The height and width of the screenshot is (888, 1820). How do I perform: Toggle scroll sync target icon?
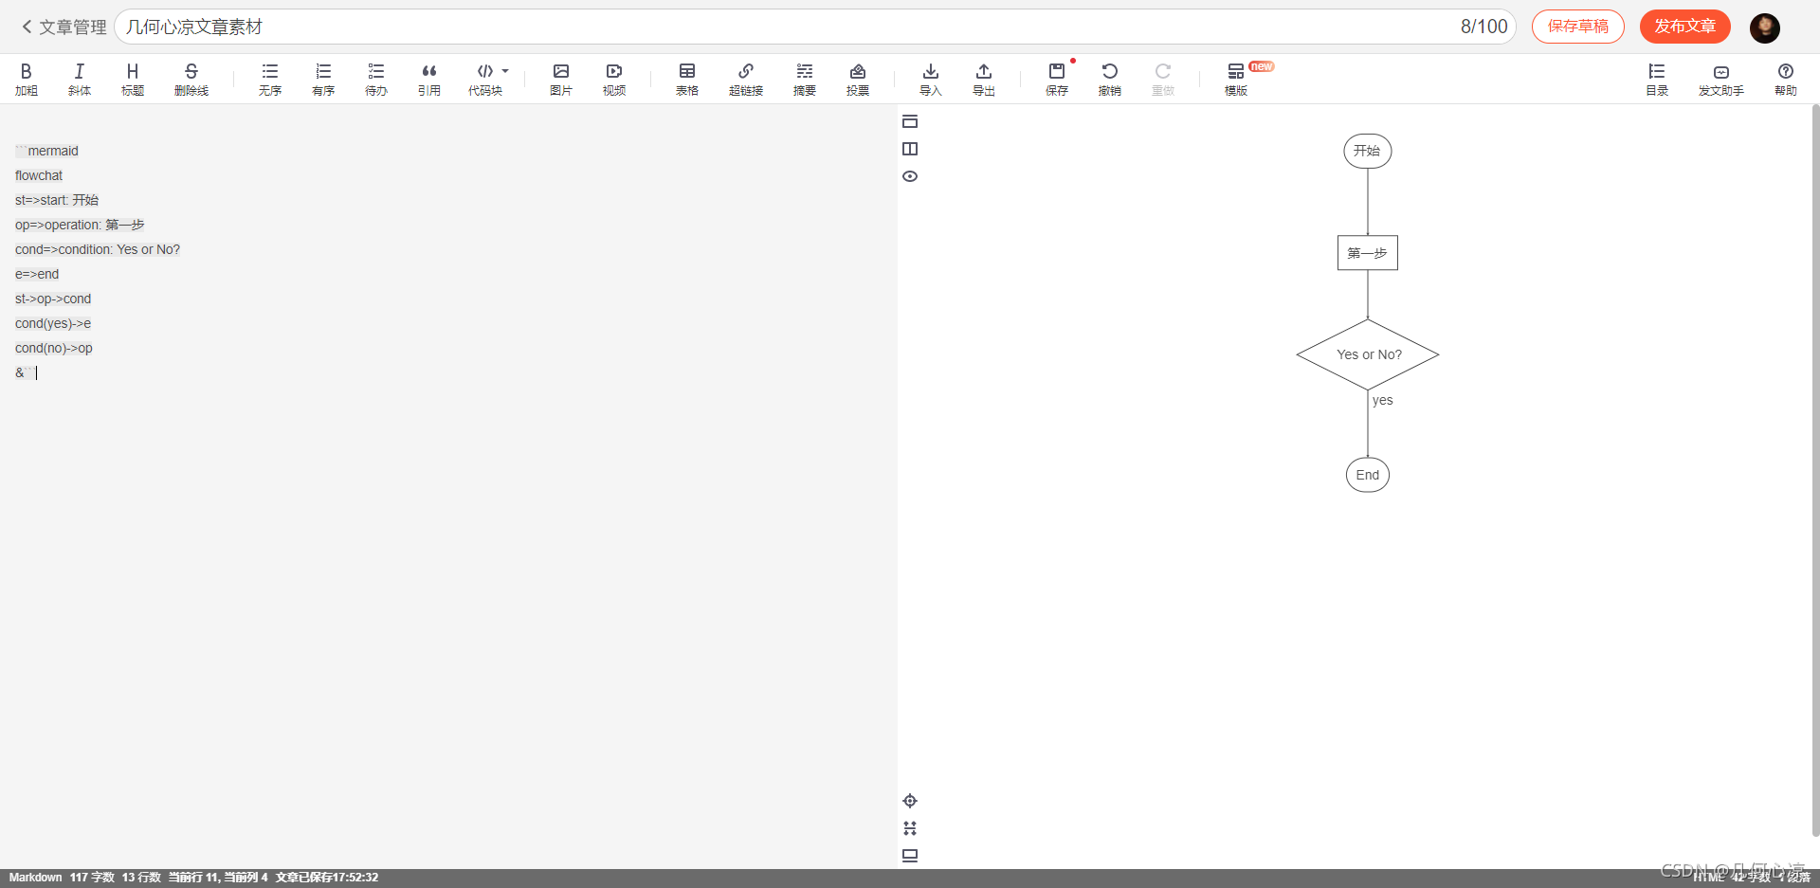[910, 801]
